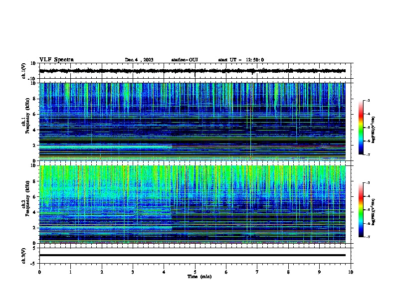Select the ch.2 spectrogram color scale bar
This screenshot has height=305, width=395.
coord(361,210)
